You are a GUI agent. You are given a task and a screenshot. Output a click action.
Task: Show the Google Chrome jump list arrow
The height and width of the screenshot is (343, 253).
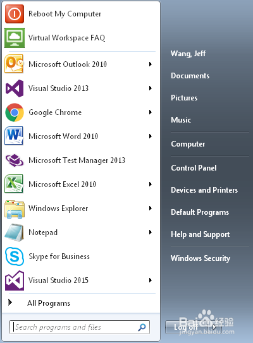pos(151,112)
